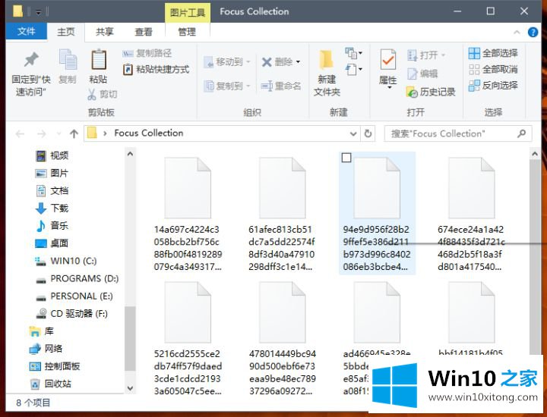Open Quick Access Toolbar customize arrow
This screenshot has width=547, height=417.
pyautogui.click(x=39, y=13)
